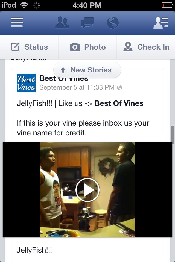
Task: Open the friends list sidebar icon
Action: (161, 23)
